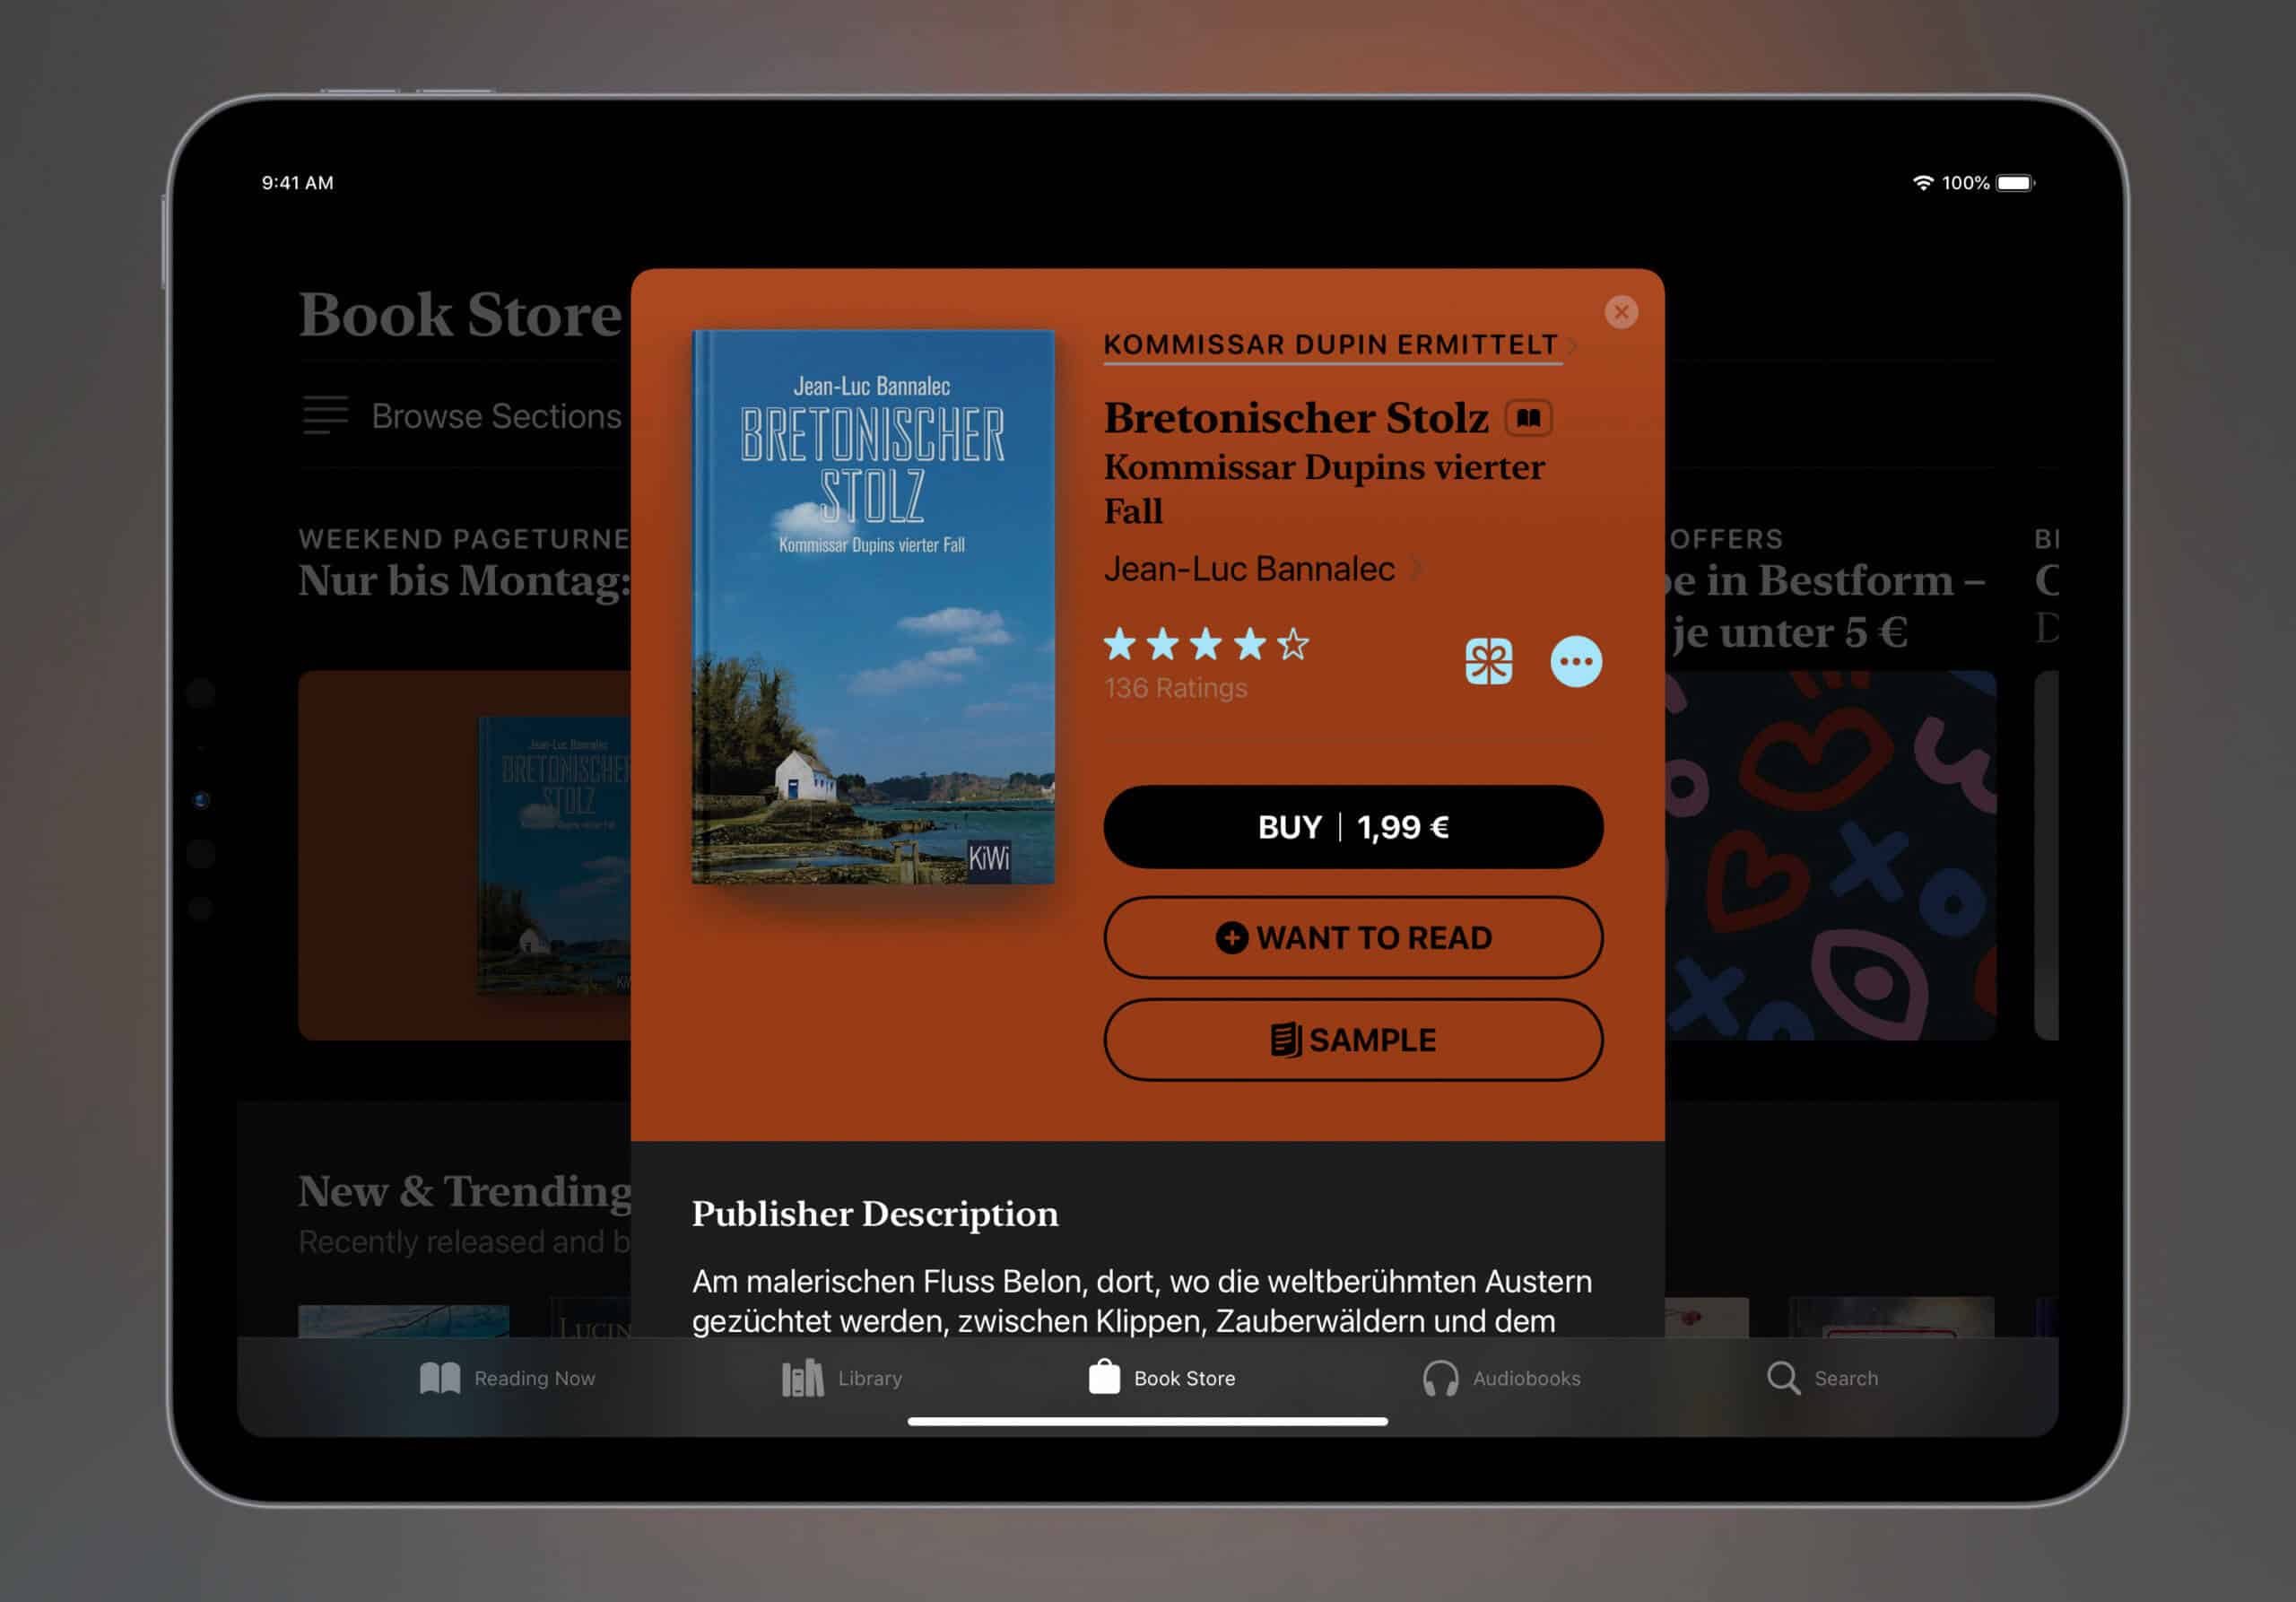Switch to Library tab
This screenshot has height=1602, width=2296.
click(842, 1378)
